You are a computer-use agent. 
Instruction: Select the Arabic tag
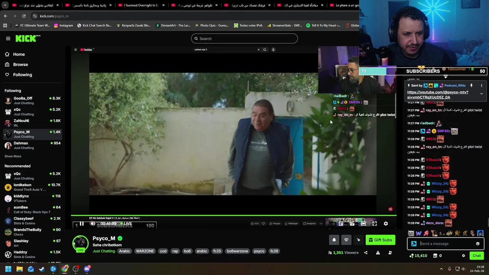pos(125,251)
